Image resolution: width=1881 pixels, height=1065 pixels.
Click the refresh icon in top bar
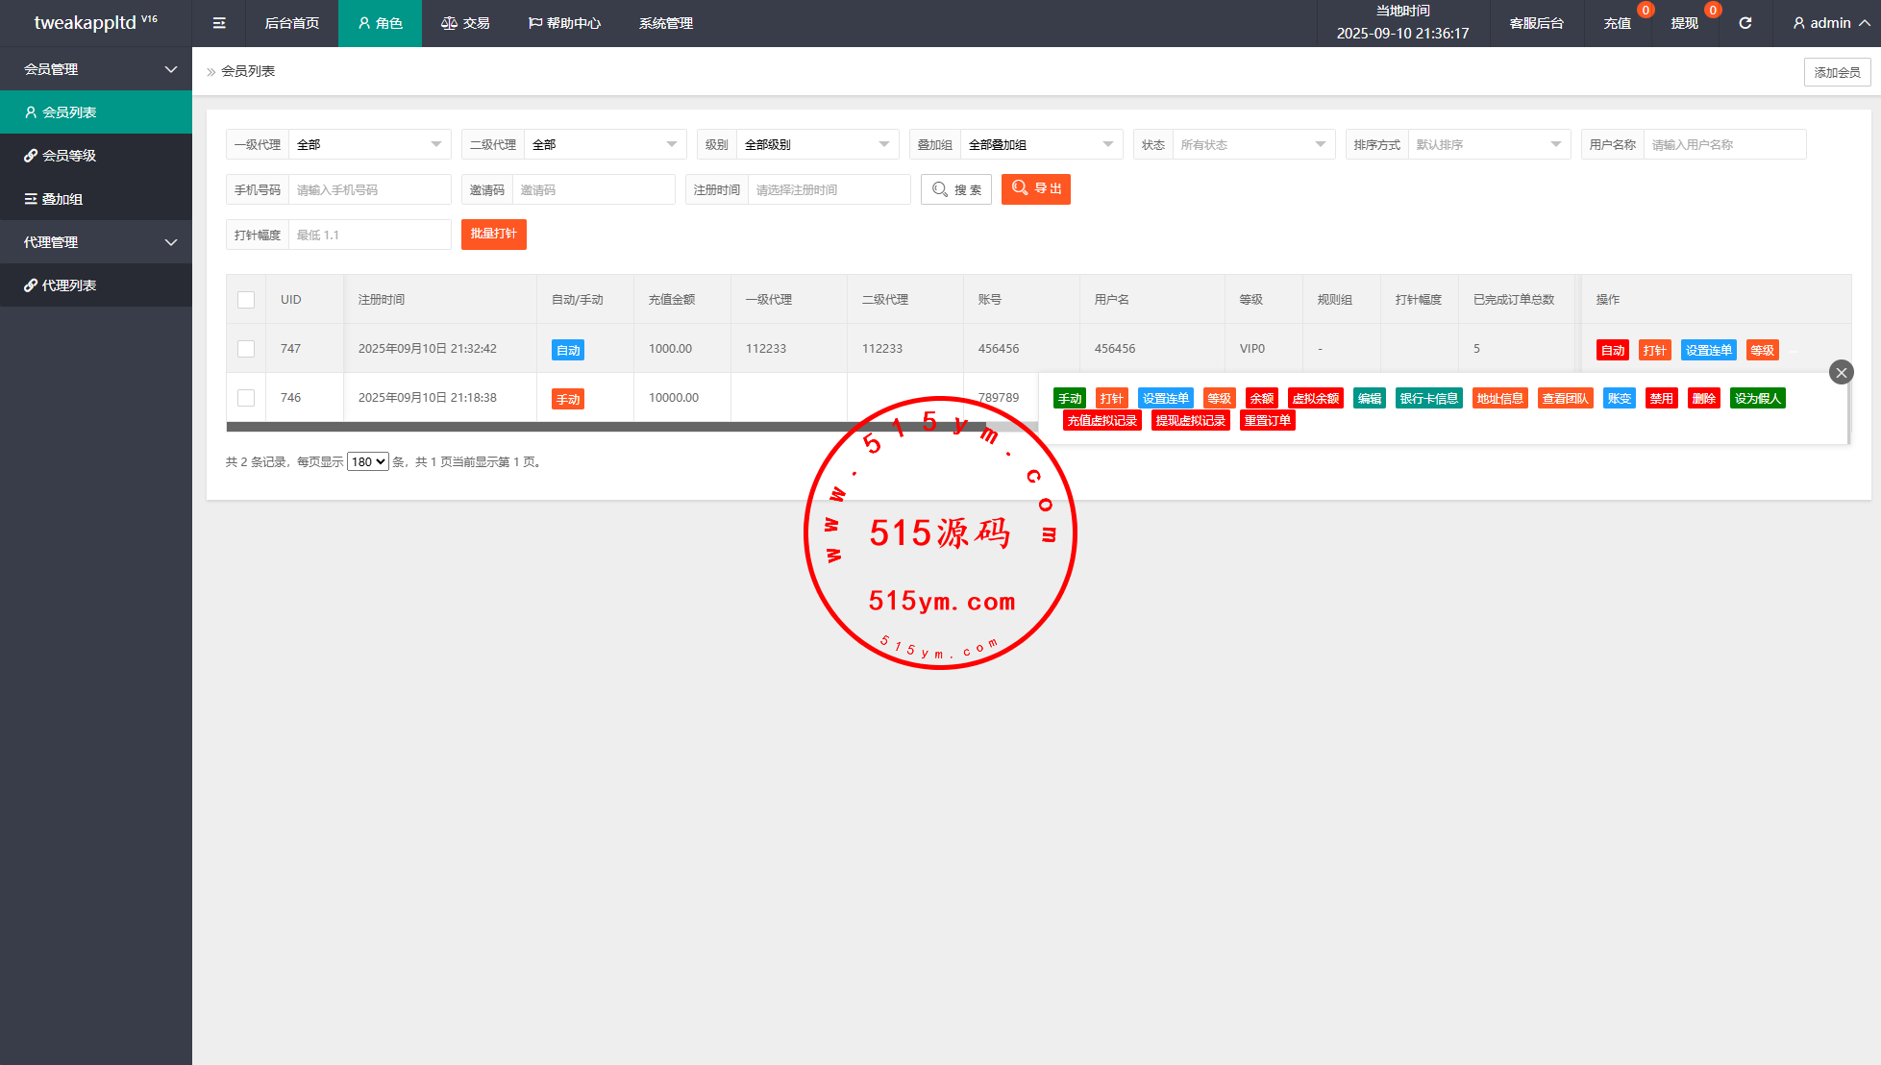click(1745, 23)
